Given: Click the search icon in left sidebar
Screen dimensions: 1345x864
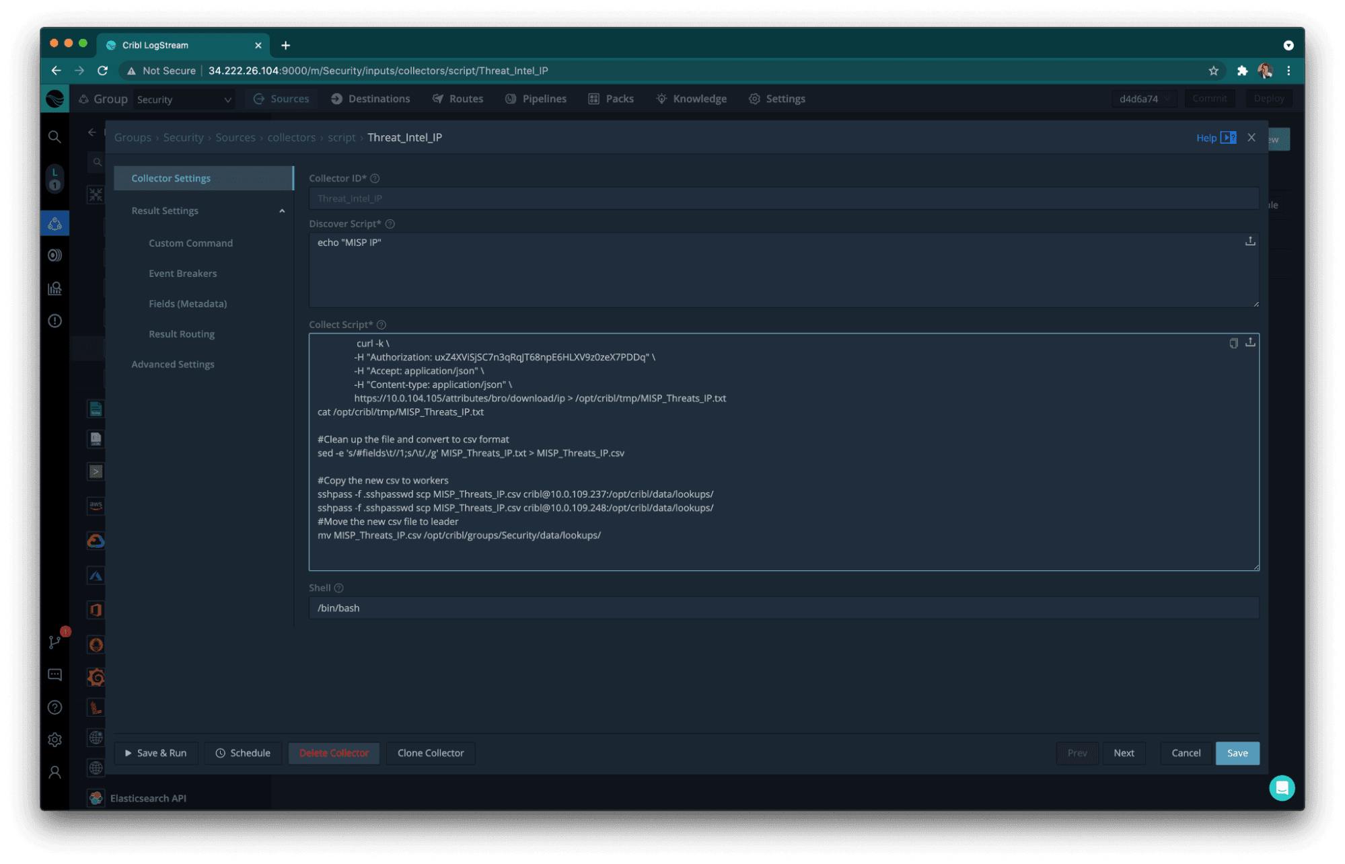Looking at the screenshot, I should [x=54, y=137].
